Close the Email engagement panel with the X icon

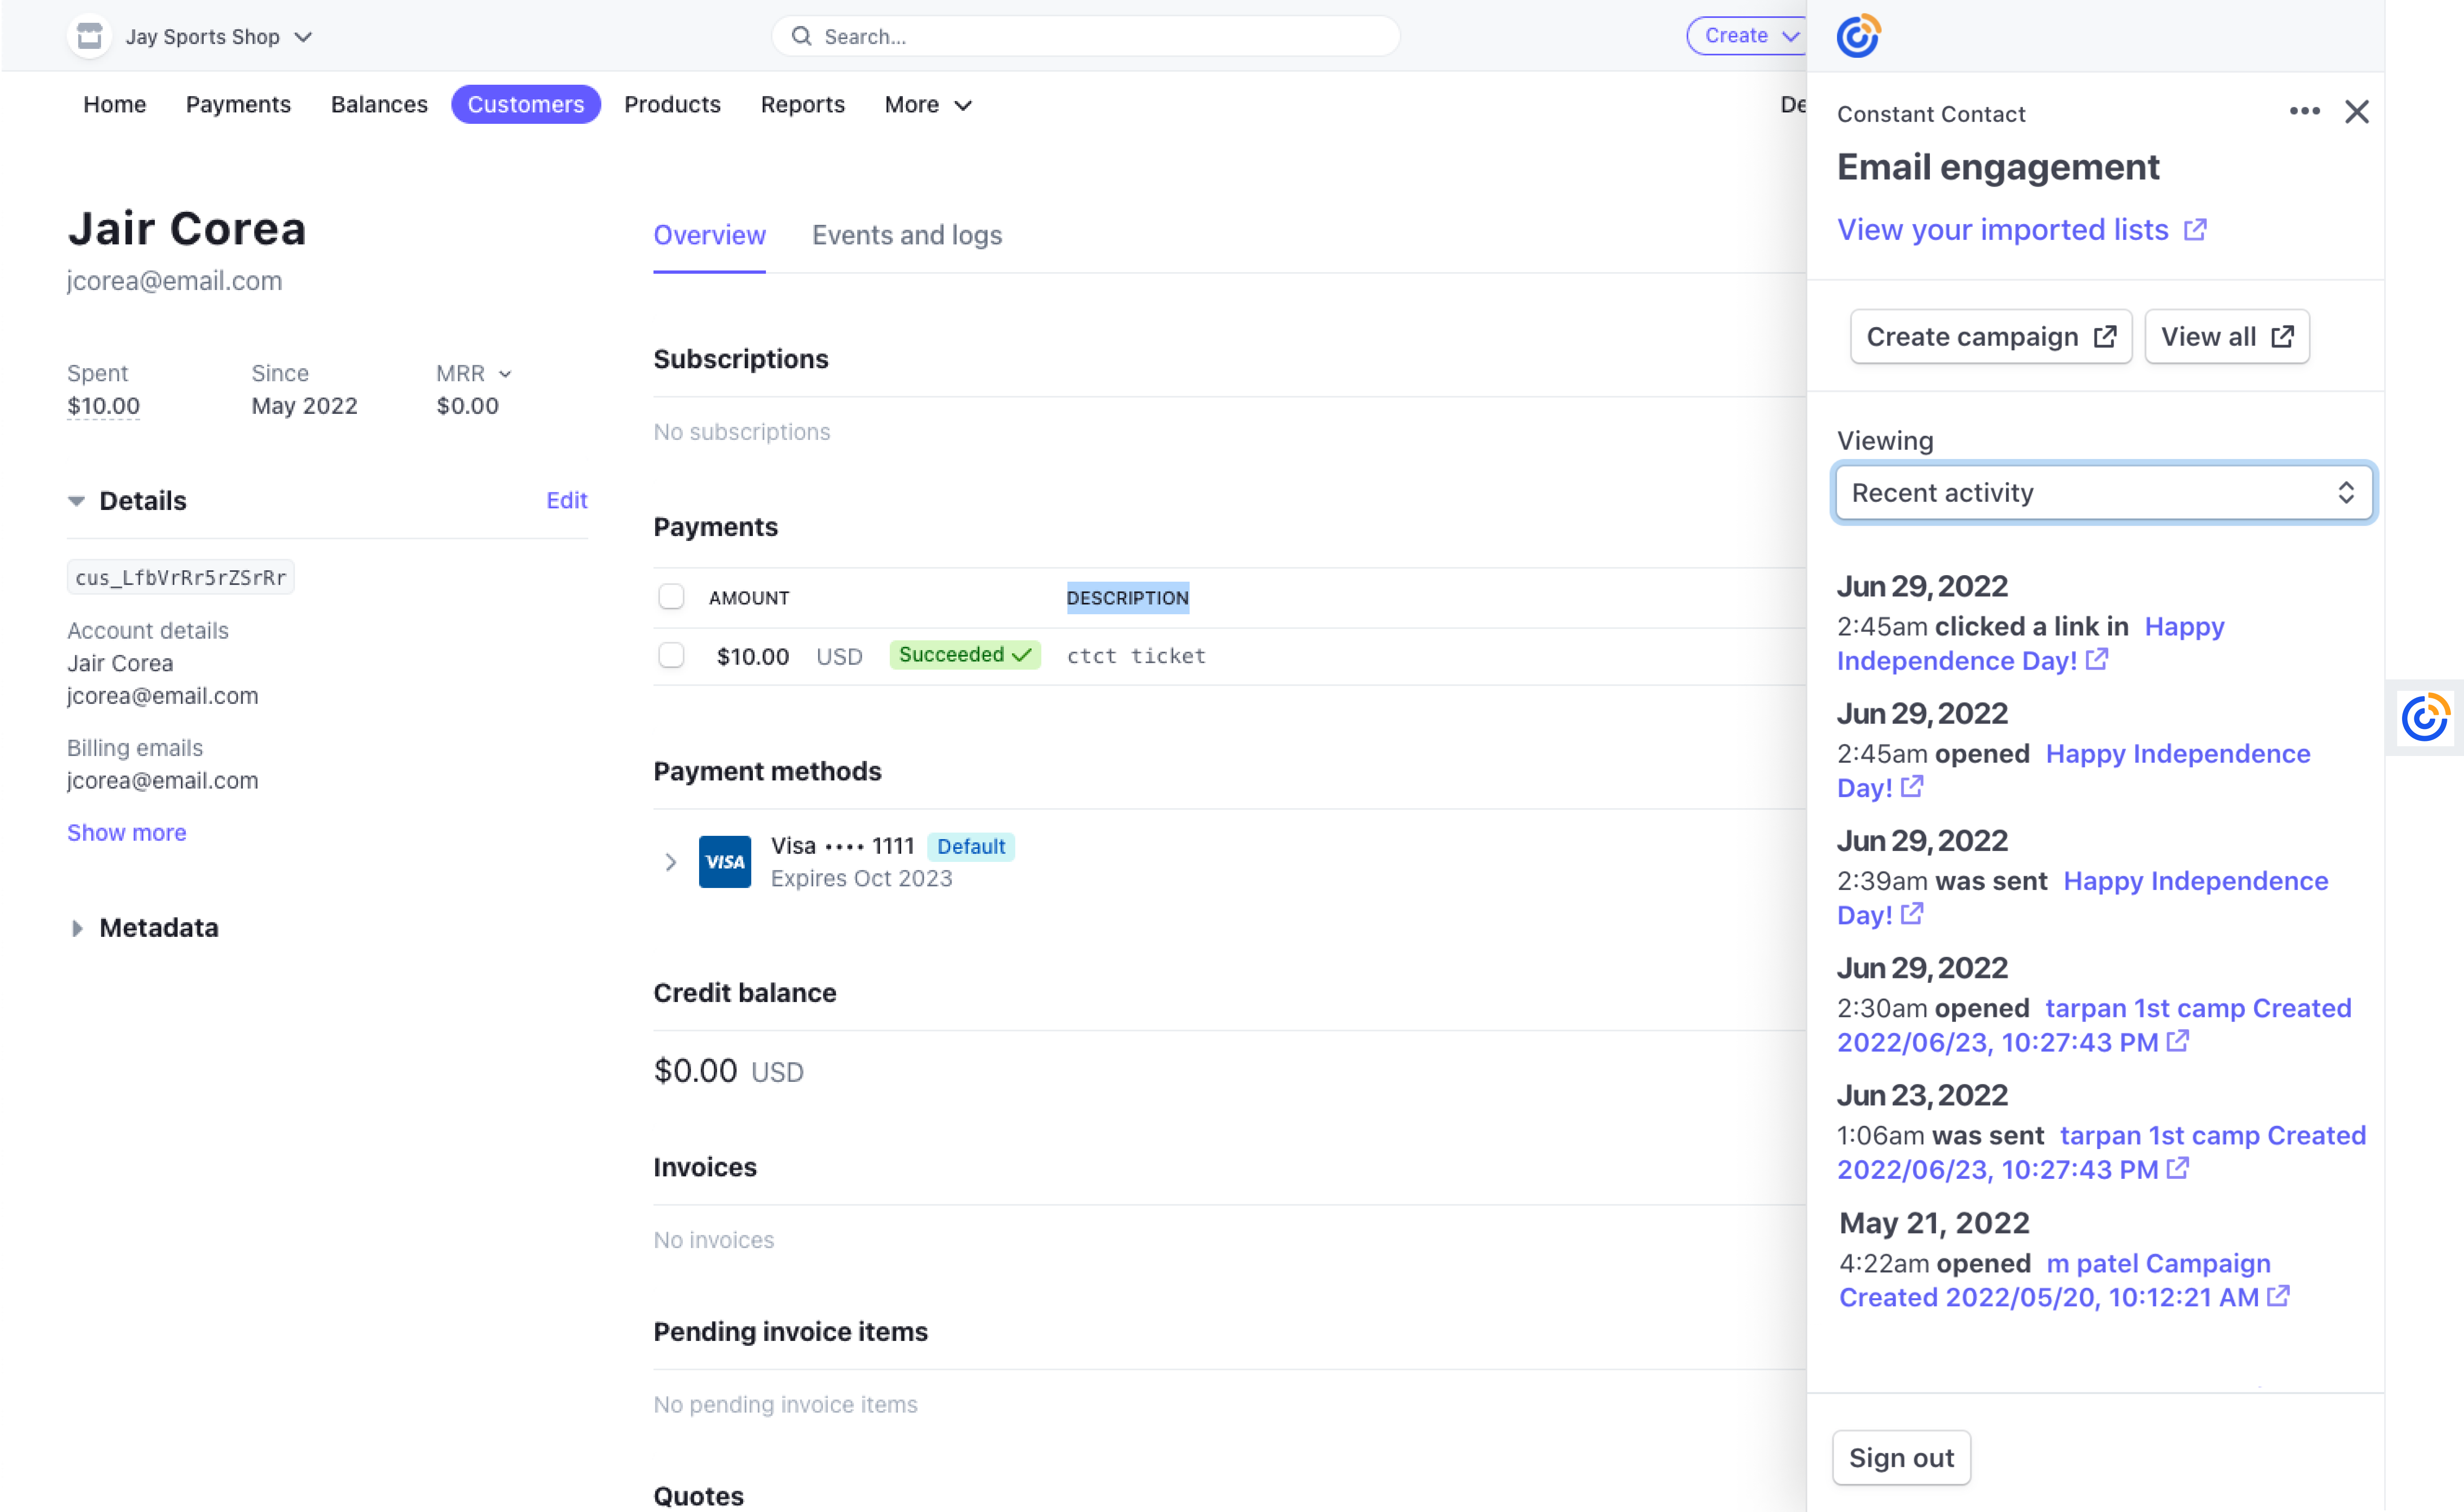2357,111
